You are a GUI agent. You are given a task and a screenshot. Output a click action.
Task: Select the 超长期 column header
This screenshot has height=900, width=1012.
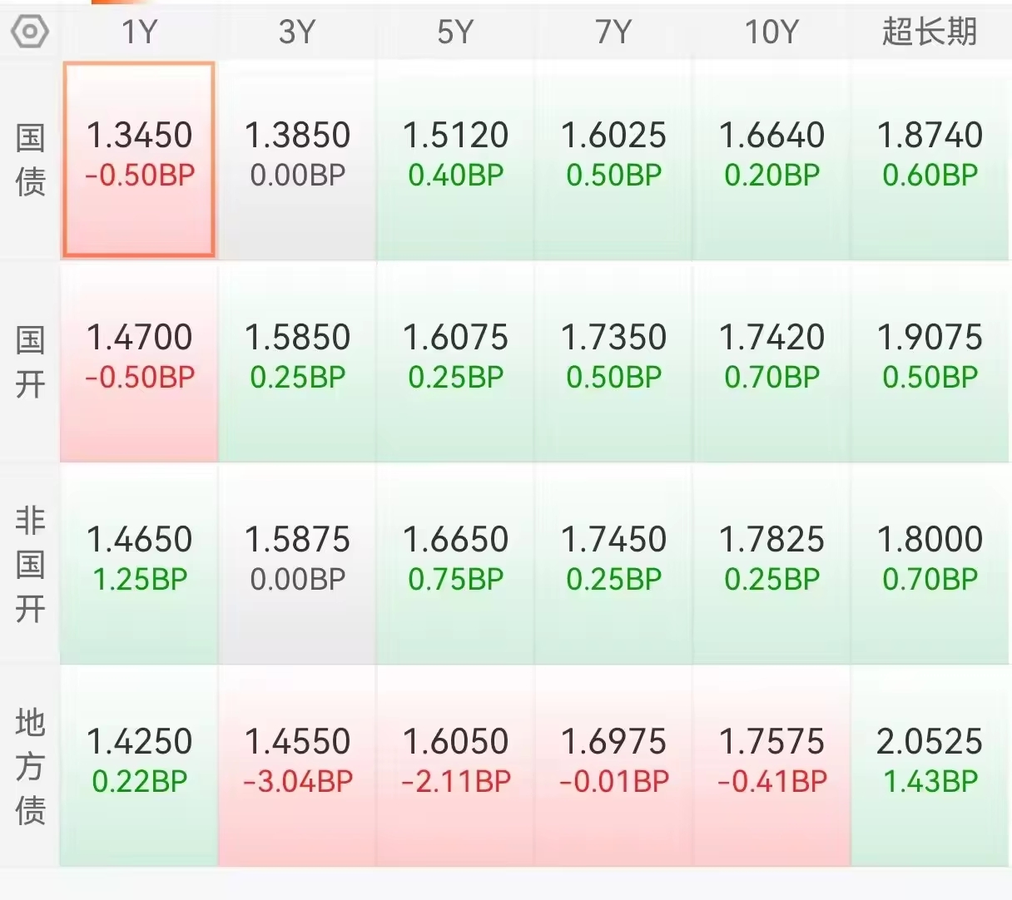(x=930, y=32)
